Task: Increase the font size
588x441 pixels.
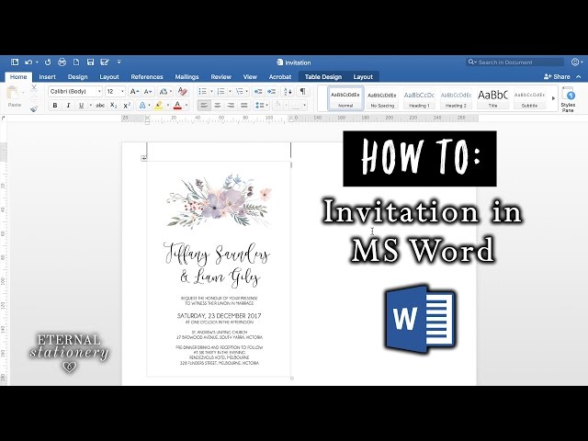Action: [x=134, y=91]
